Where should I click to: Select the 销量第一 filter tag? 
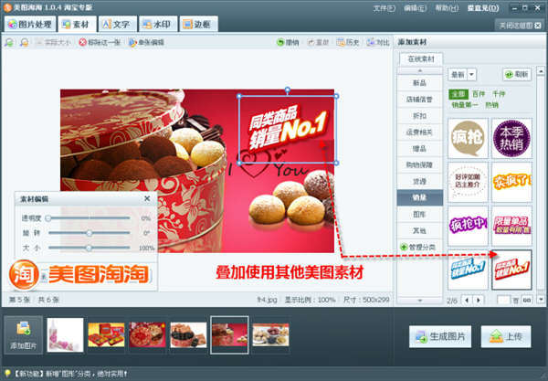(465, 105)
